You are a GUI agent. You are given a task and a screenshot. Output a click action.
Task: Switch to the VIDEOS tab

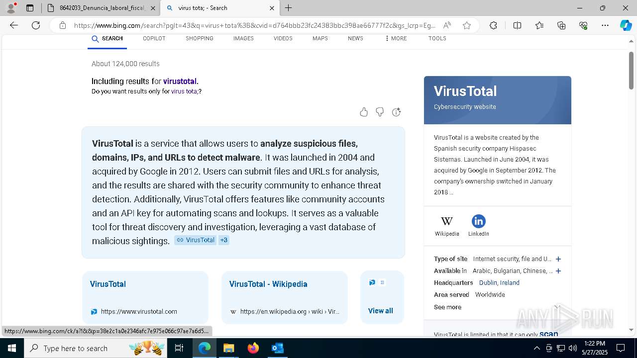point(283,38)
